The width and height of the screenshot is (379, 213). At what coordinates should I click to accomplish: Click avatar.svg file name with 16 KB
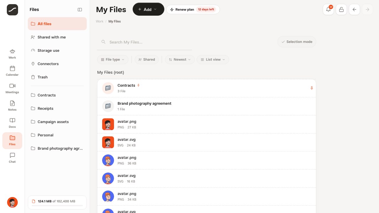126,176
